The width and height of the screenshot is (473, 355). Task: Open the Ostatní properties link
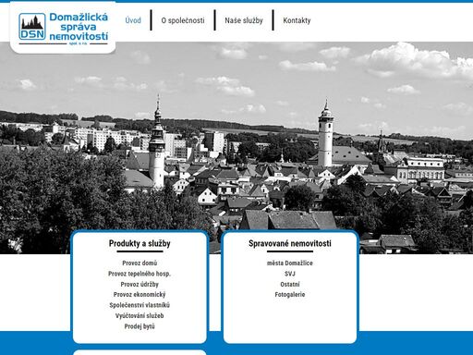point(290,284)
